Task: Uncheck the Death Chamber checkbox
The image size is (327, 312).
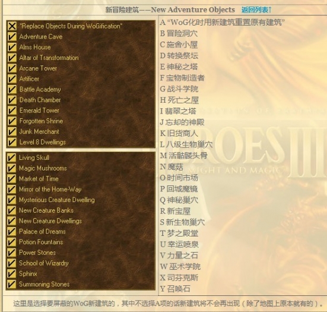Action: pos(12,100)
